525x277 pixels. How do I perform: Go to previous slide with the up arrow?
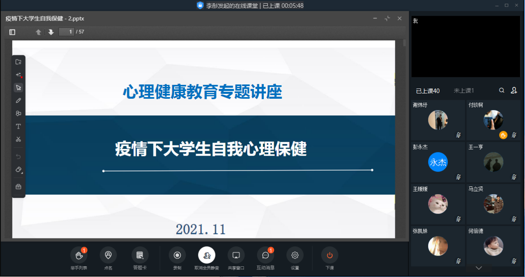coord(38,32)
